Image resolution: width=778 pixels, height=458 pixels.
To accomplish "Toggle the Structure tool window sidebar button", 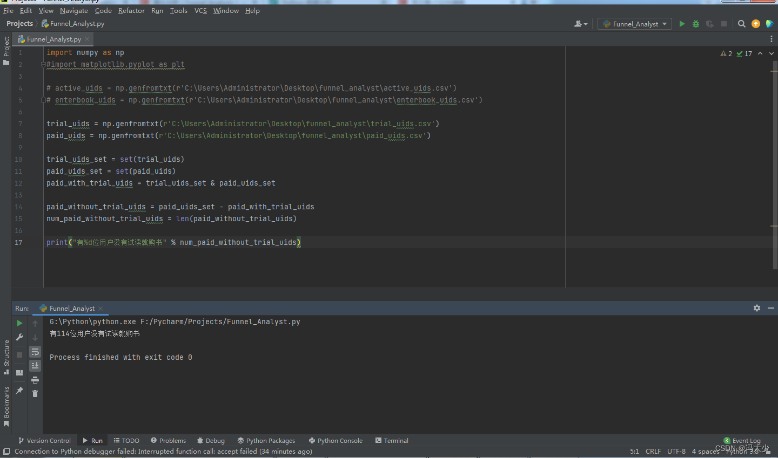I will (x=6, y=357).
